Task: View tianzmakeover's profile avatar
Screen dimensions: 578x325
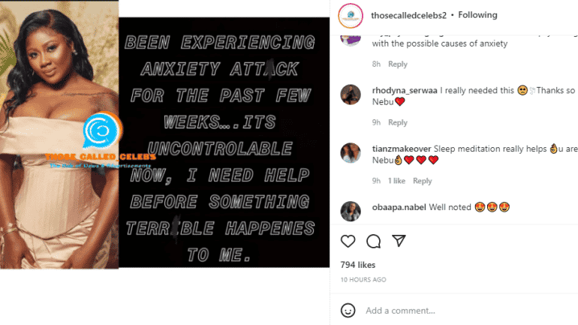Action: pyautogui.click(x=351, y=153)
